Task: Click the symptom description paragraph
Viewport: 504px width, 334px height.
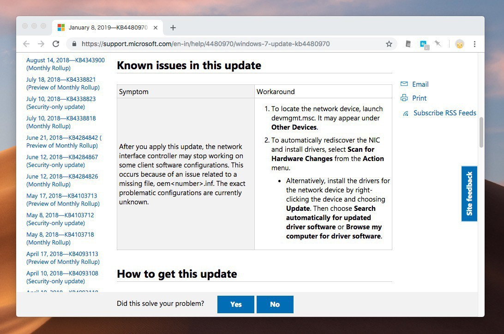Action: click(x=182, y=174)
